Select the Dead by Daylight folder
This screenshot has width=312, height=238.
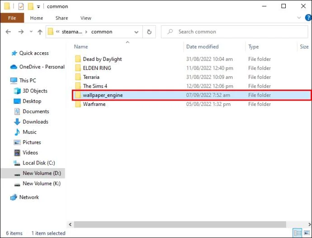tap(102, 59)
